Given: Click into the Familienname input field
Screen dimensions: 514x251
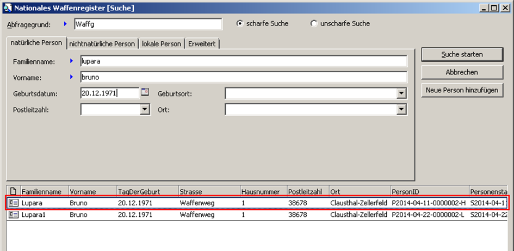Looking at the screenshot, I should pos(243,61).
